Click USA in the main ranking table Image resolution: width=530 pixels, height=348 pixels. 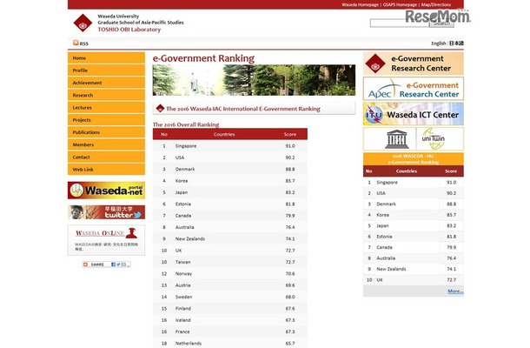tap(180, 157)
